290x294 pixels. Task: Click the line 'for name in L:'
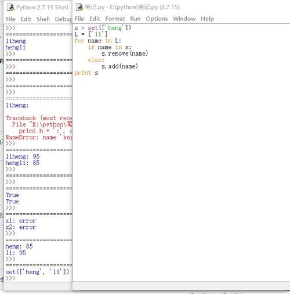[97, 41]
